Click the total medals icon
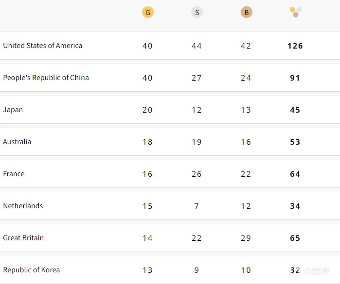Image resolution: width=340 pixels, height=284 pixels. pos(295,12)
